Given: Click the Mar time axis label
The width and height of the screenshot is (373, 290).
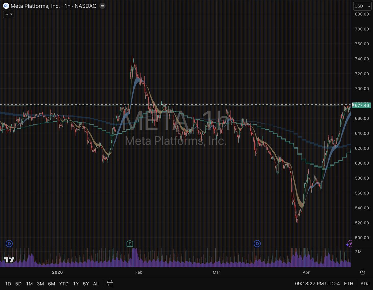Looking at the screenshot, I should (216, 272).
